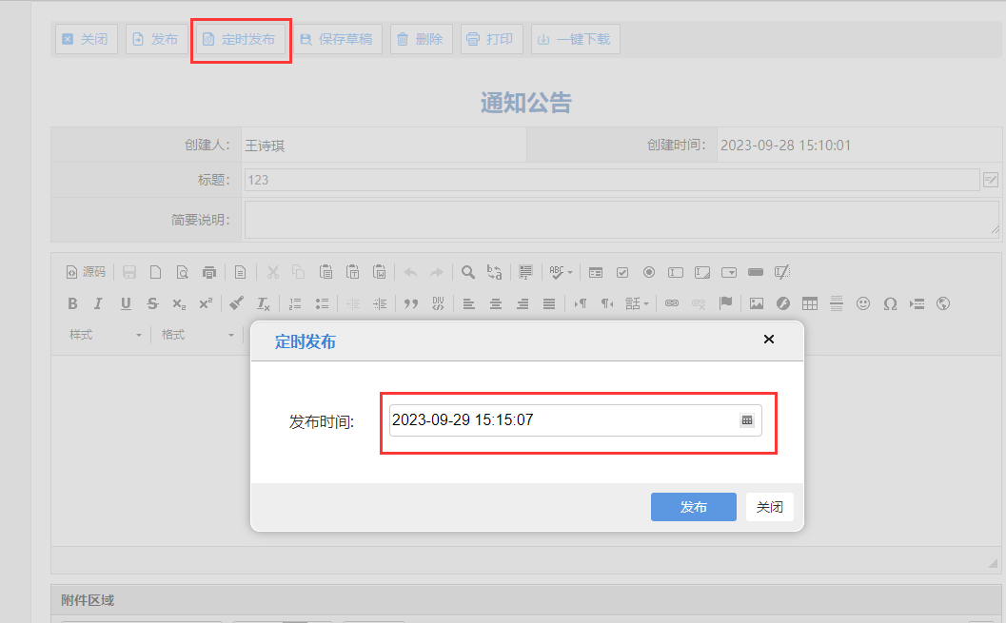1006x623 pixels.
Task: Insert text field element from toolbar
Action: (676, 272)
